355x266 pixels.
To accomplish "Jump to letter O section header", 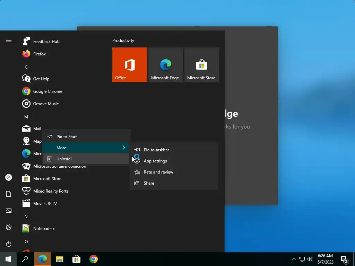I will tap(26, 241).
